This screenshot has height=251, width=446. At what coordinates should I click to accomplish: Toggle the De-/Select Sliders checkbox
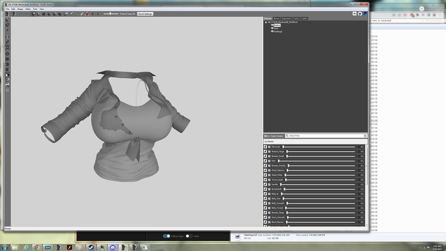tap(266, 136)
